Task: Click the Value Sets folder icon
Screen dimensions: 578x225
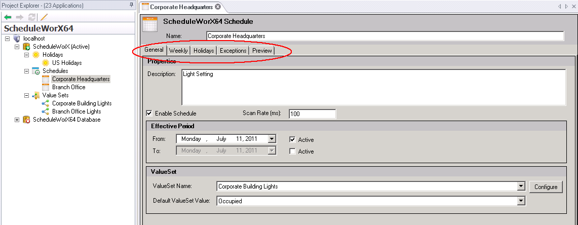Action: (36, 95)
